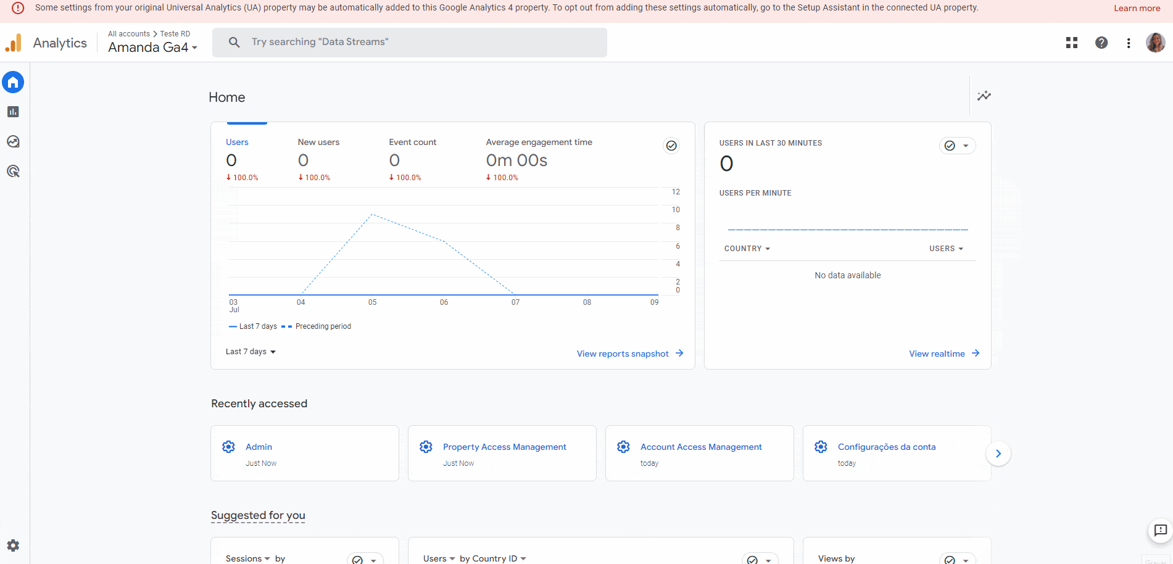
Task: Open the View realtime link
Action: point(944,354)
